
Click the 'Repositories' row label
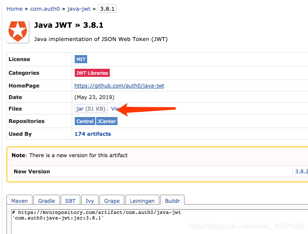tap(26, 121)
